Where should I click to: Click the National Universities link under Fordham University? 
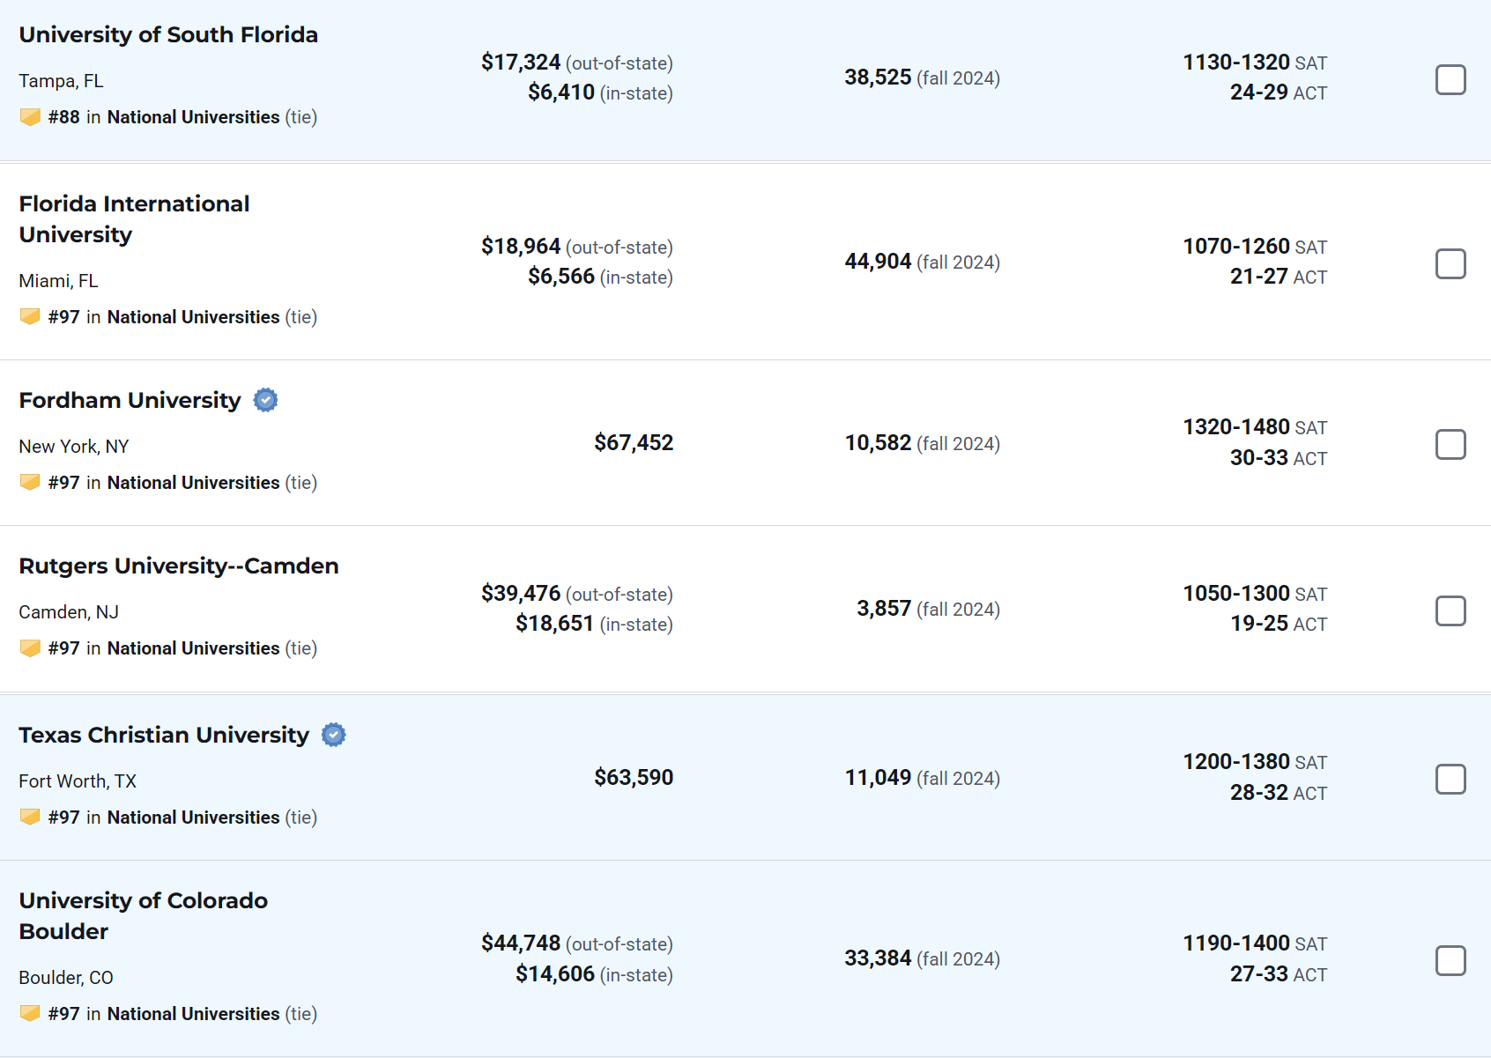point(193,483)
